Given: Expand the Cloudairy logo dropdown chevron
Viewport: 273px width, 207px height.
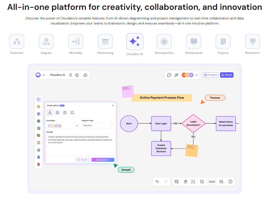Looking at the screenshot, I should (x=44, y=75).
